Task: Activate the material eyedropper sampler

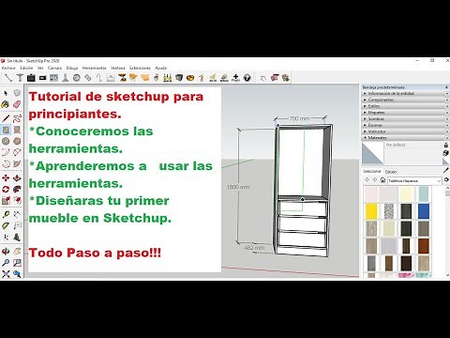Action: pos(446,170)
